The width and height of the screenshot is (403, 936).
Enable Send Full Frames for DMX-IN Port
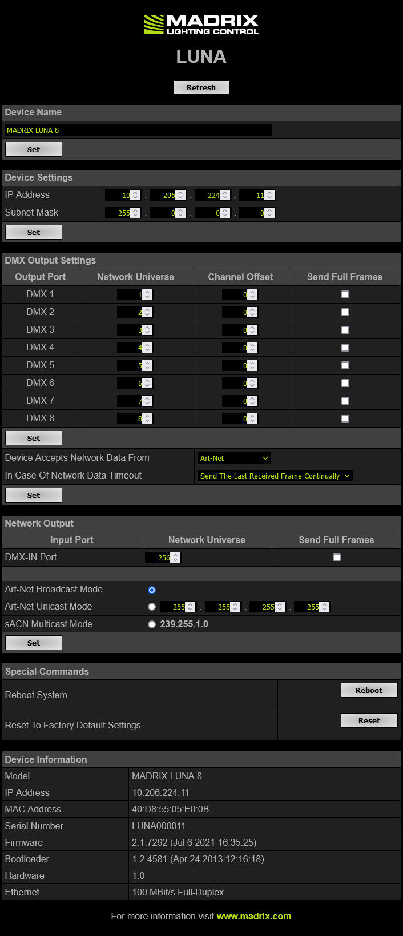337,557
